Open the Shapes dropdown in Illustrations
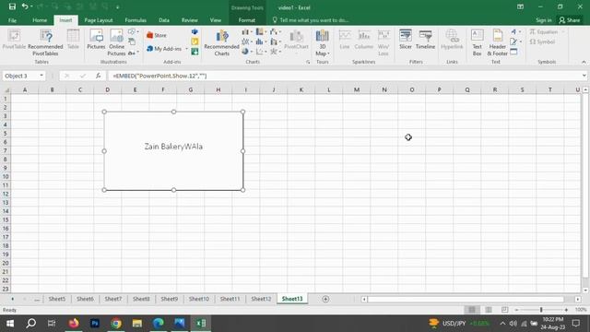590x332 pixels. click(133, 31)
